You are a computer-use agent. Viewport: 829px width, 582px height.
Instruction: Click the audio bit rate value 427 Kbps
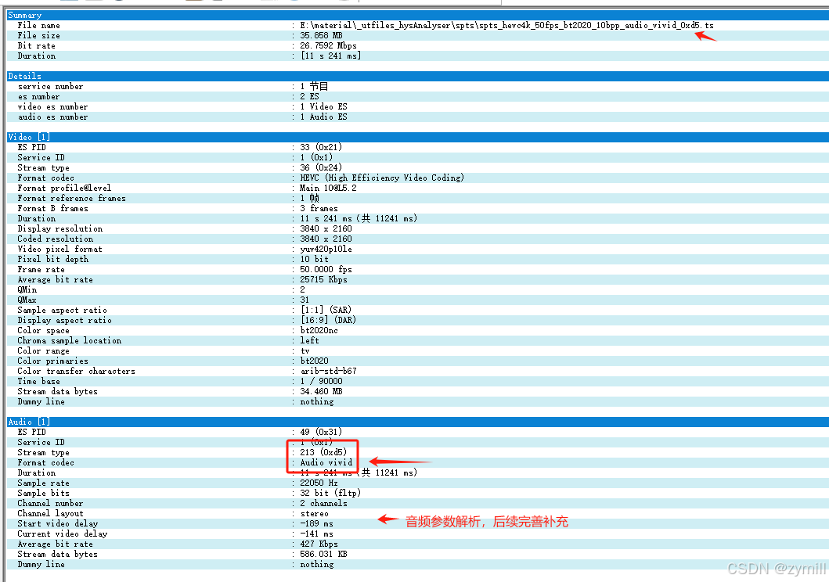[x=319, y=544]
